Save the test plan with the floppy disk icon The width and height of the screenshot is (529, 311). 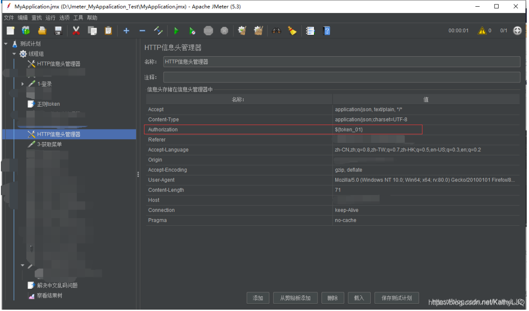(59, 31)
